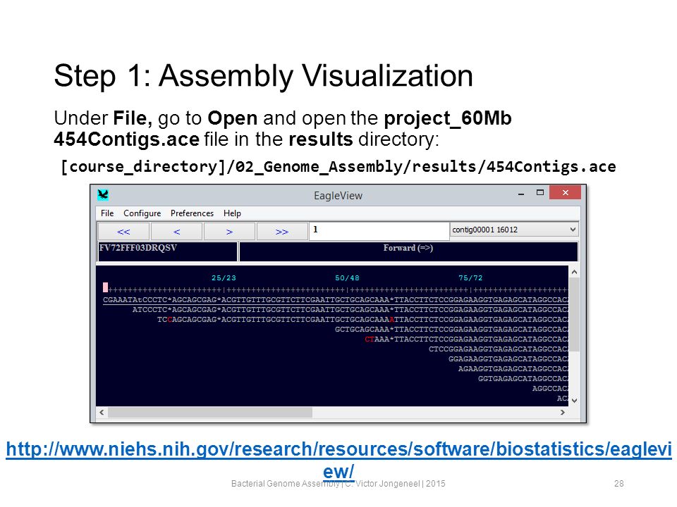Viewport: 677px width, 507px height.
Task: Jump far forward with the >> button
Action: pyautogui.click(x=282, y=232)
